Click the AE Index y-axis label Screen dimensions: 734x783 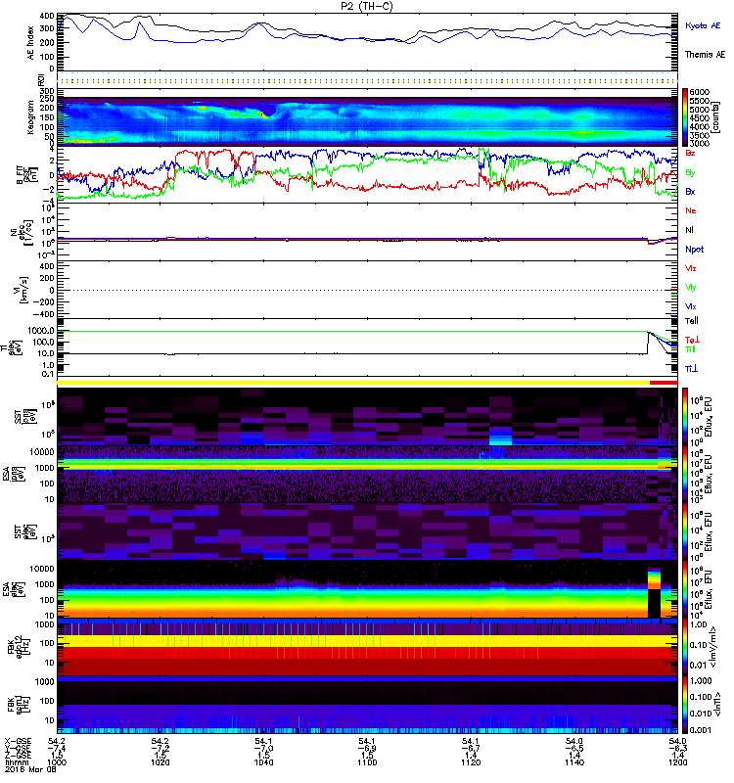pos(31,42)
